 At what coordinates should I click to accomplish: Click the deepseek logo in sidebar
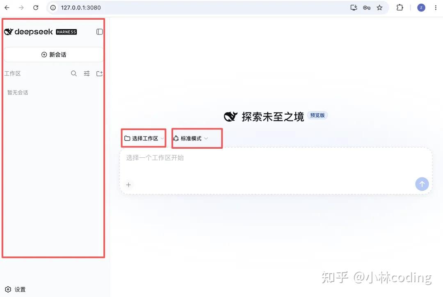click(28, 32)
